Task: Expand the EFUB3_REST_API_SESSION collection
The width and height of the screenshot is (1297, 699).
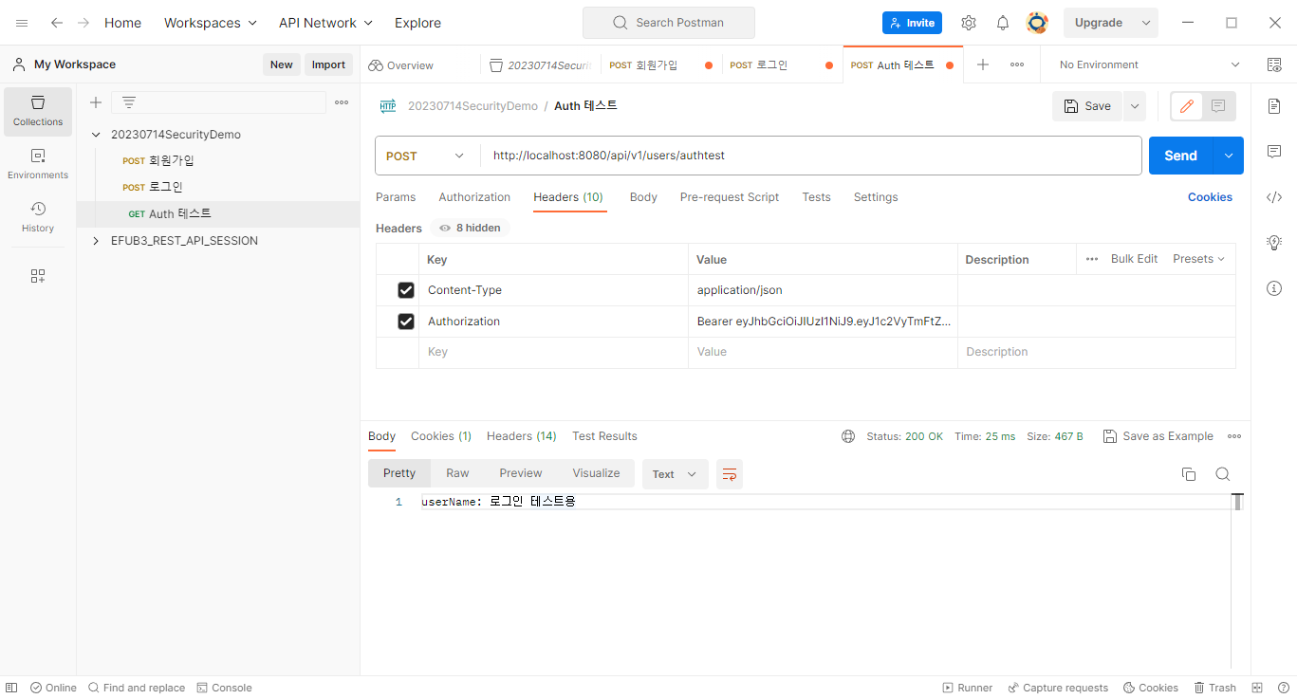Action: click(x=96, y=241)
